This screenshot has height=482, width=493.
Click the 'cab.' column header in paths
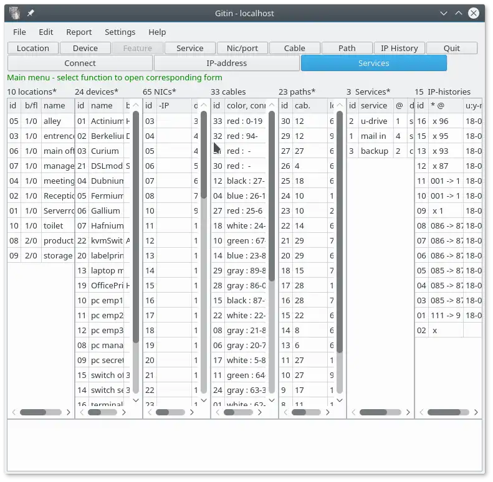(310, 106)
